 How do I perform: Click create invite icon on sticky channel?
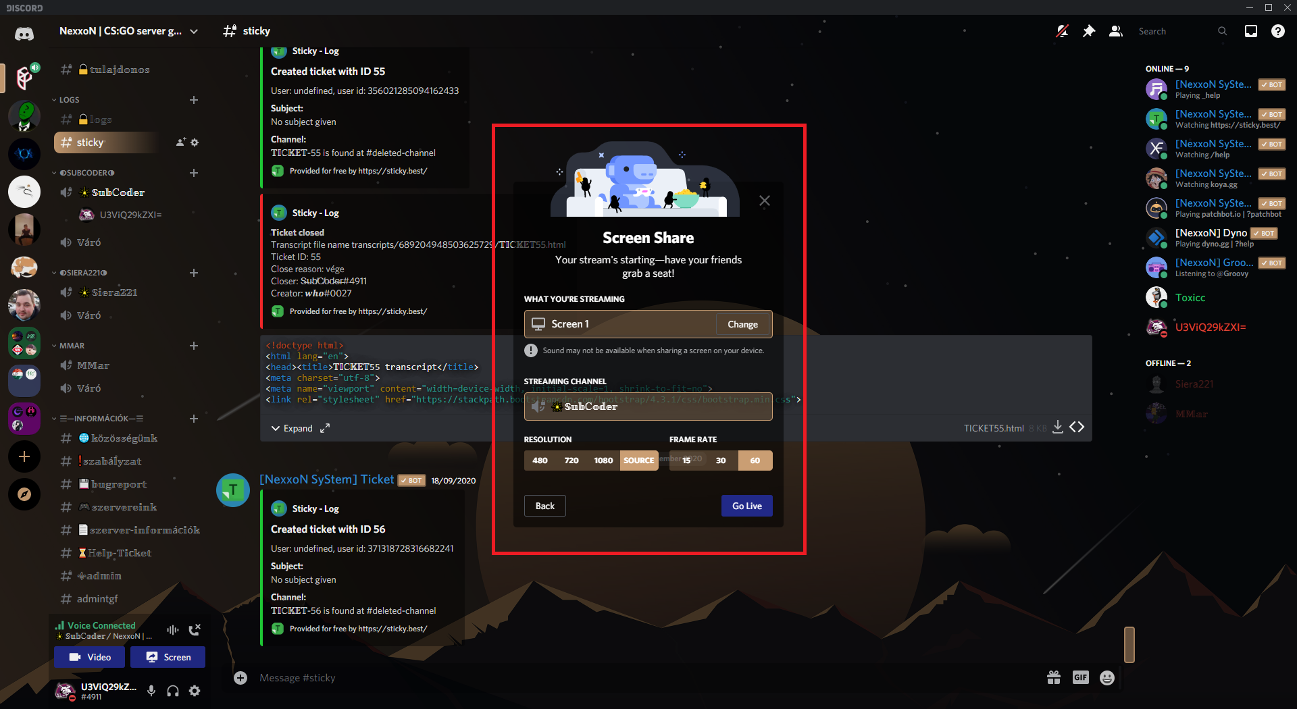(181, 142)
